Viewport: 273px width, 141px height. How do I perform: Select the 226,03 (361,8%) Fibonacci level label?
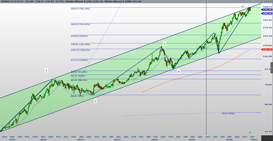[x=80, y=9]
